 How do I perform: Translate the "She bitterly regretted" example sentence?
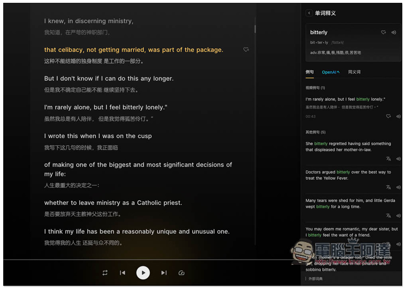pos(388,159)
